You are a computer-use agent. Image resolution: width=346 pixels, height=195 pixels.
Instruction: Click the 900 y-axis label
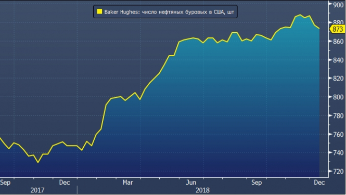click(338, 5)
